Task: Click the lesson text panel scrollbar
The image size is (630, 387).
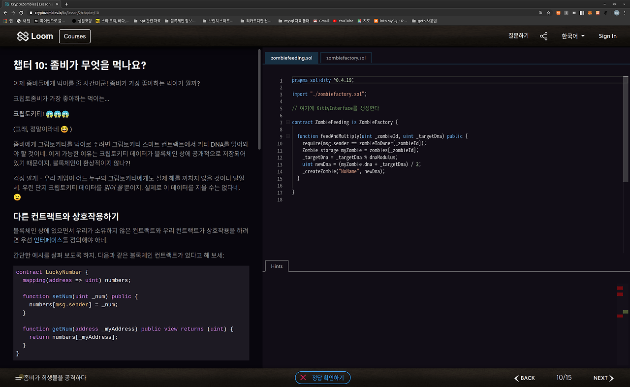Action: pyautogui.click(x=259, y=98)
